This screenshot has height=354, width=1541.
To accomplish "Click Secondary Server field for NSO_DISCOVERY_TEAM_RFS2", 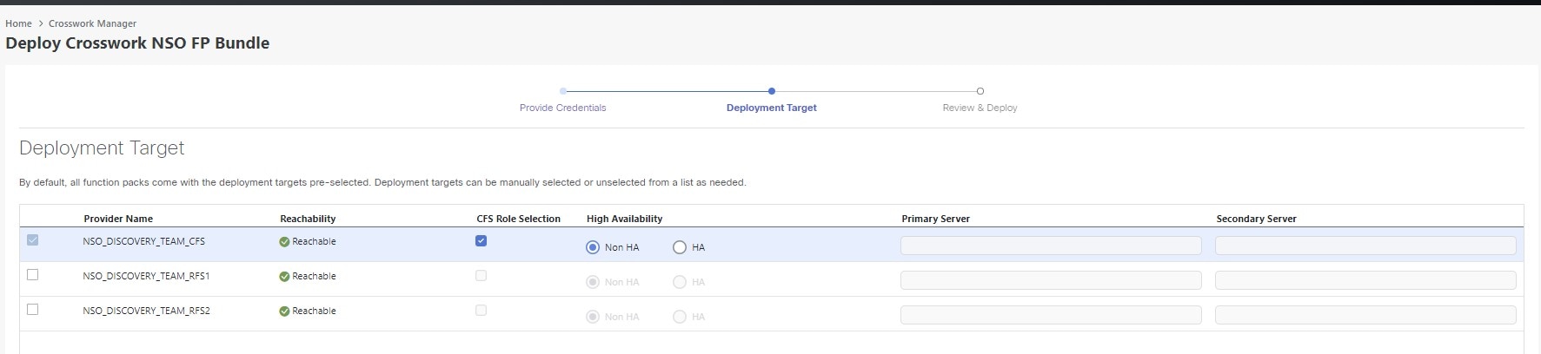I will (1365, 315).
